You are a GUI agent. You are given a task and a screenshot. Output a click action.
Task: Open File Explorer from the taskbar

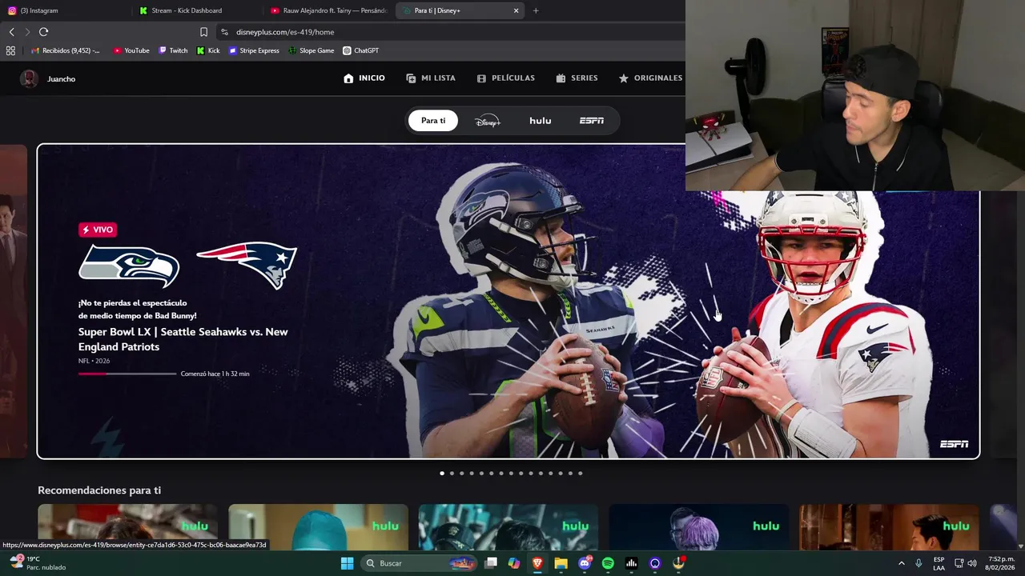click(x=561, y=563)
